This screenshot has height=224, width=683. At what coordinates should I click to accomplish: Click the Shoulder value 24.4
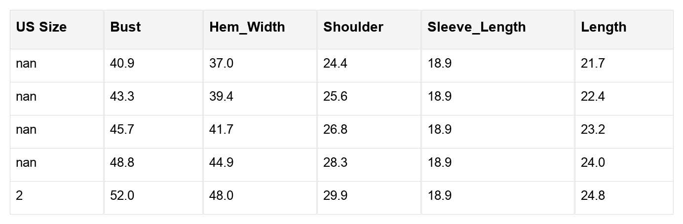(x=335, y=64)
